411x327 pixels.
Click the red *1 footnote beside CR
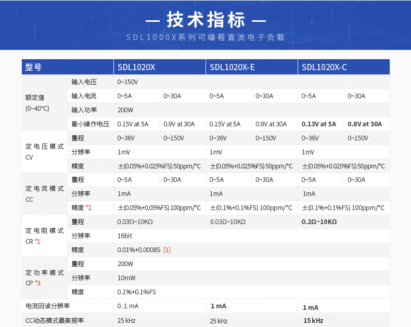click(37, 242)
